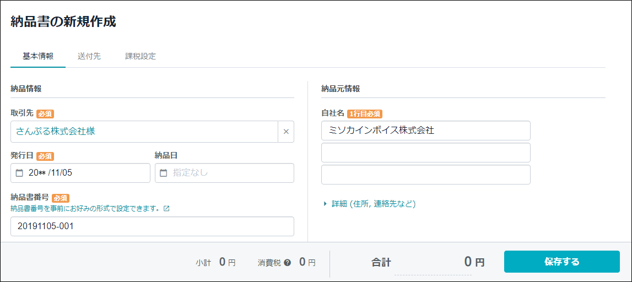Click the 保存する button

[x=562, y=262]
